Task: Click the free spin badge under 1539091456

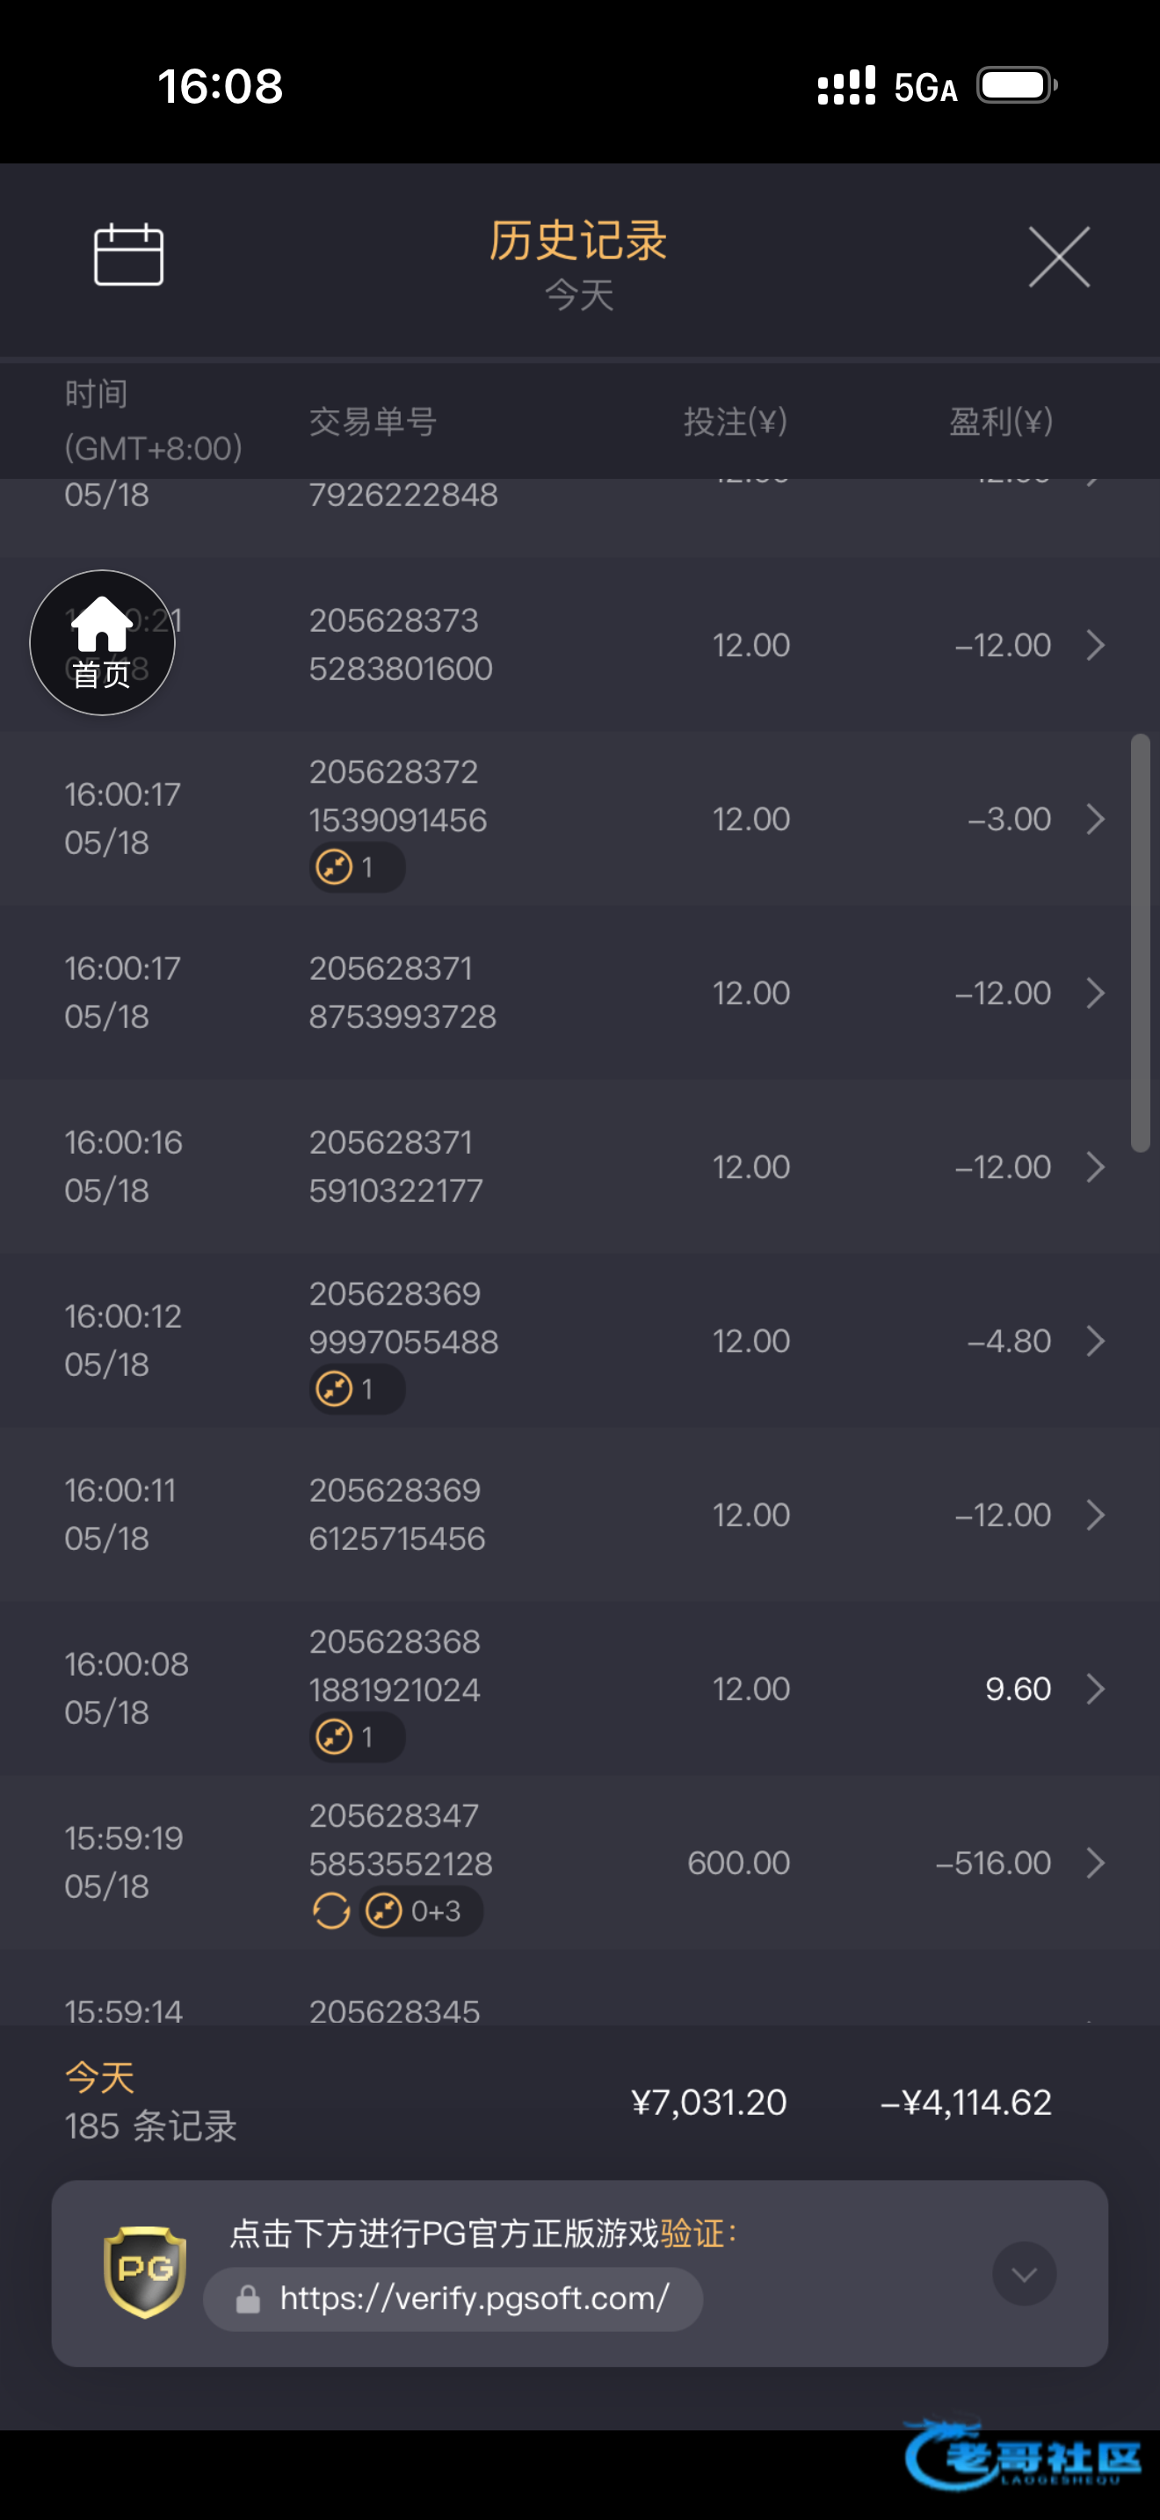Action: (357, 866)
